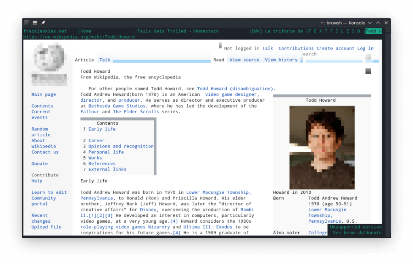The image size is (413, 264).
Task: Open the Talk link beside Not logged in
Action: coord(268,49)
